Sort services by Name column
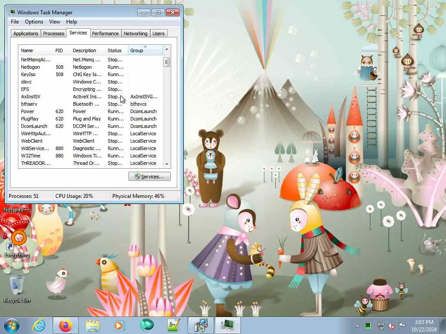The height and width of the screenshot is (334, 446). [x=36, y=50]
